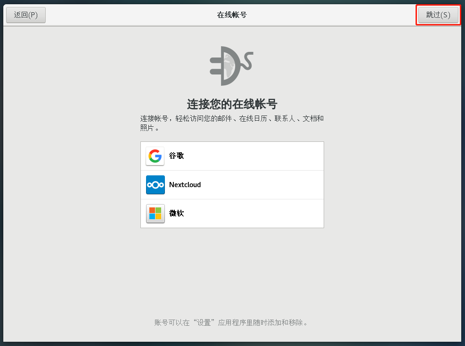Click the Microsoft four-color logo icon

pyautogui.click(x=155, y=214)
